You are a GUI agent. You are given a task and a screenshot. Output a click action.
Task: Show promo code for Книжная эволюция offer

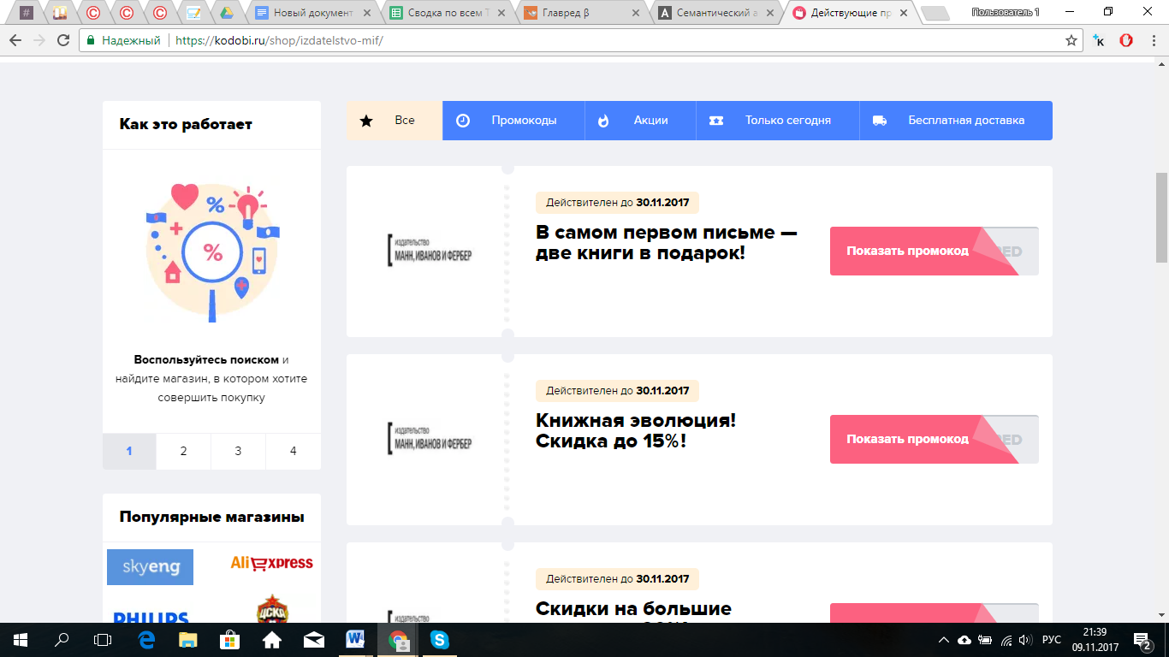click(x=908, y=439)
